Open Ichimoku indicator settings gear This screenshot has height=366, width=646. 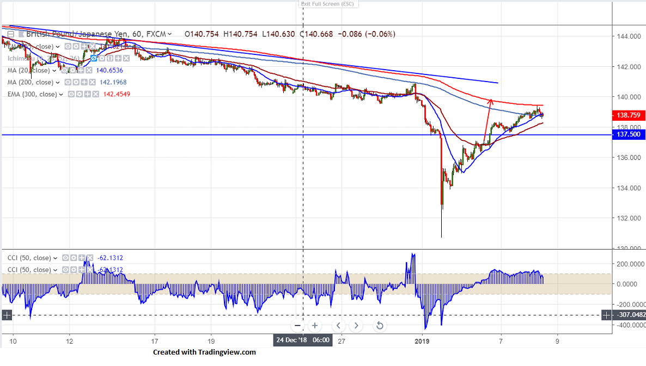point(102,58)
